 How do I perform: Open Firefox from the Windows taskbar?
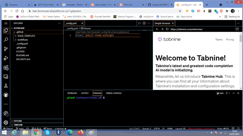pos(80,132)
